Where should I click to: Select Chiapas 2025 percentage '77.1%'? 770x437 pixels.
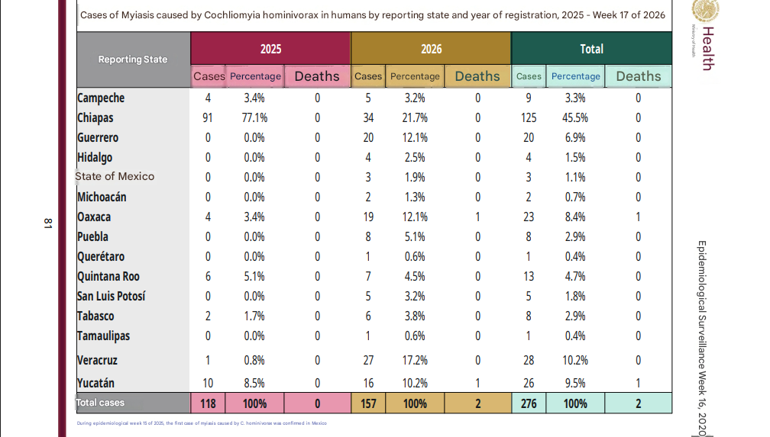(254, 117)
